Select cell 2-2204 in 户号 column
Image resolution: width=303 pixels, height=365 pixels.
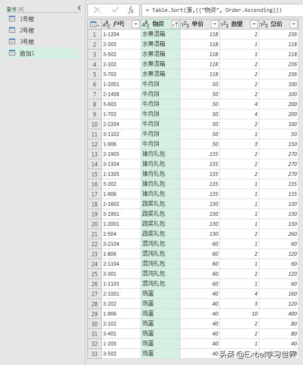(121, 124)
